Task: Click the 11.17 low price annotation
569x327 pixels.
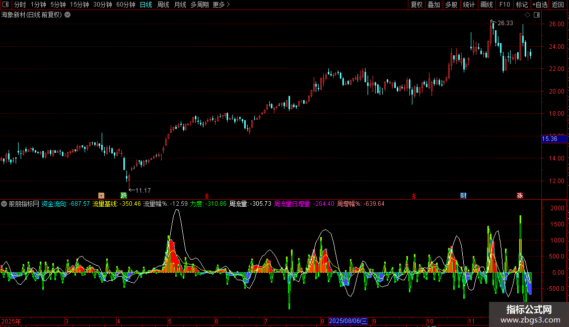Action: pyautogui.click(x=143, y=190)
